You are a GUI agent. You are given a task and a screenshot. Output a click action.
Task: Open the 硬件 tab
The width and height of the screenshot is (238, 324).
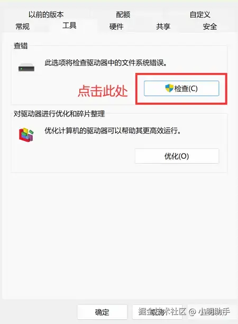116,26
